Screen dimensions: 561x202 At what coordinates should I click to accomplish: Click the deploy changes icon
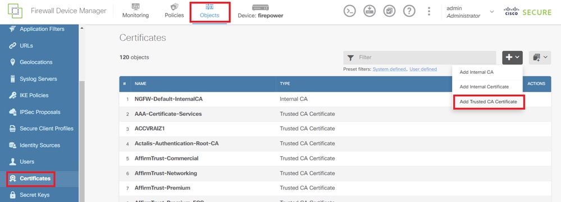tap(370, 11)
